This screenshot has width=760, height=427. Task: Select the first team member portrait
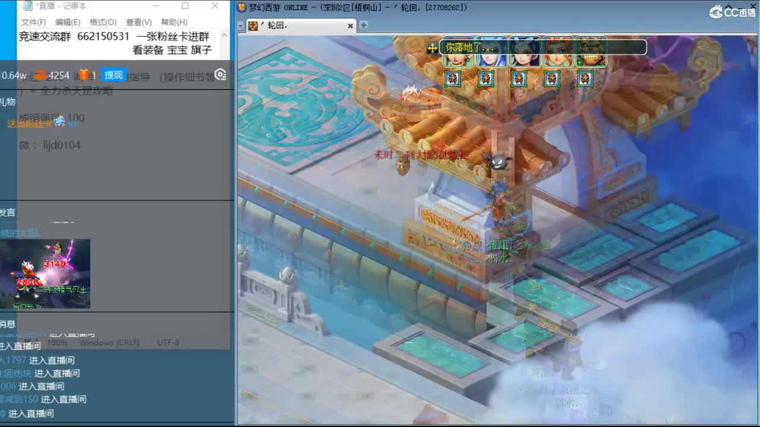[458, 53]
